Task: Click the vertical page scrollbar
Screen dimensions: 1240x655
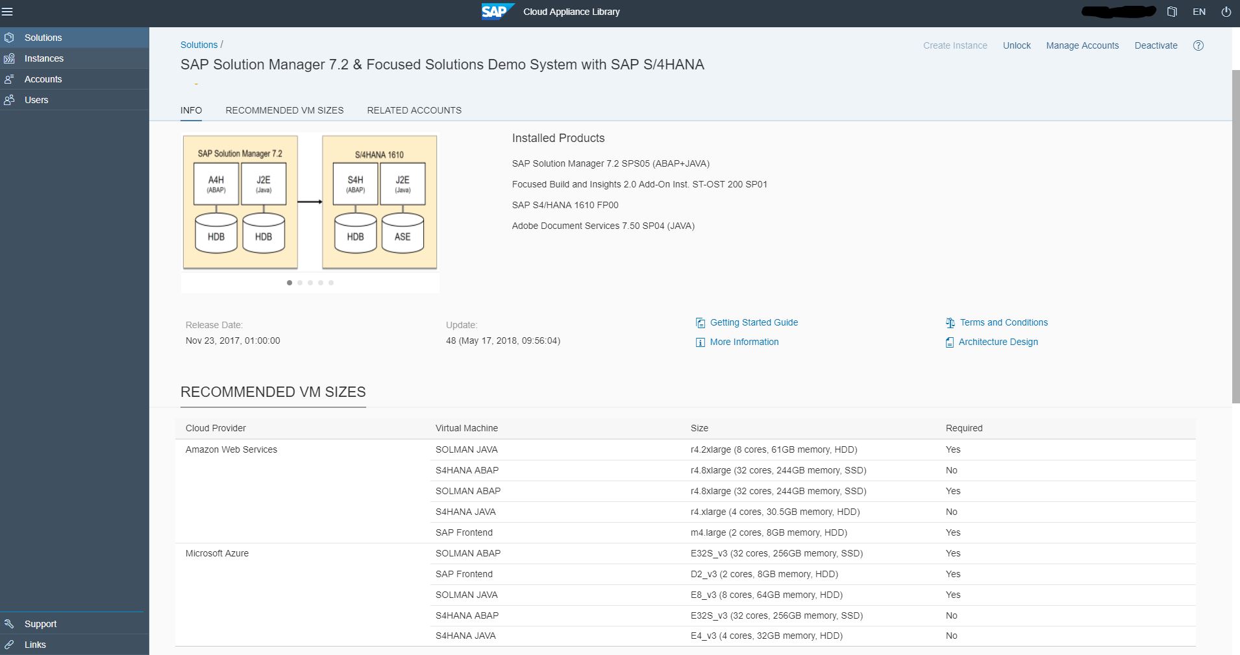Action: (x=1235, y=233)
